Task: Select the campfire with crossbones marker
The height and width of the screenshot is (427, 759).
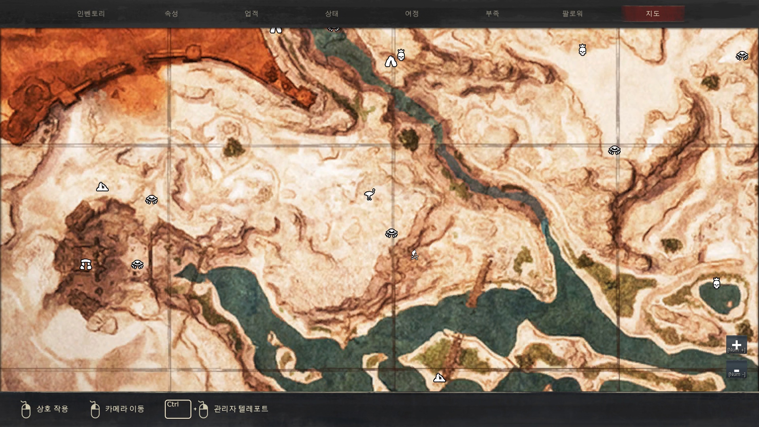Action: (414, 255)
